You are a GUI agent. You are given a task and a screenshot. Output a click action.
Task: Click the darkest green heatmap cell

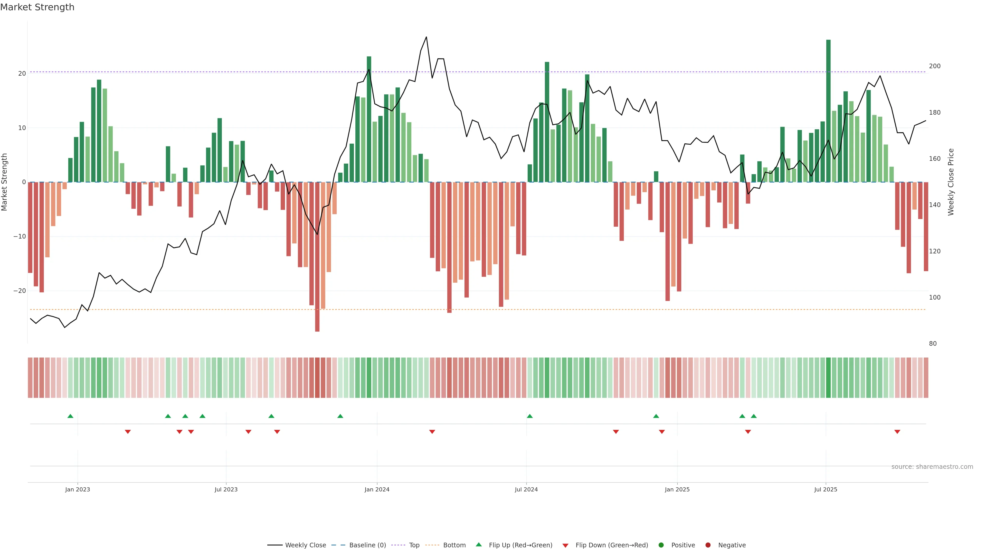828,377
